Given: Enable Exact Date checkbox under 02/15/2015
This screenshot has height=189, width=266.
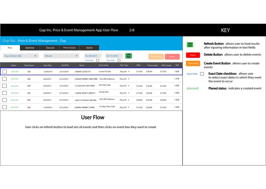Looking at the screenshot, I should 119,60.
